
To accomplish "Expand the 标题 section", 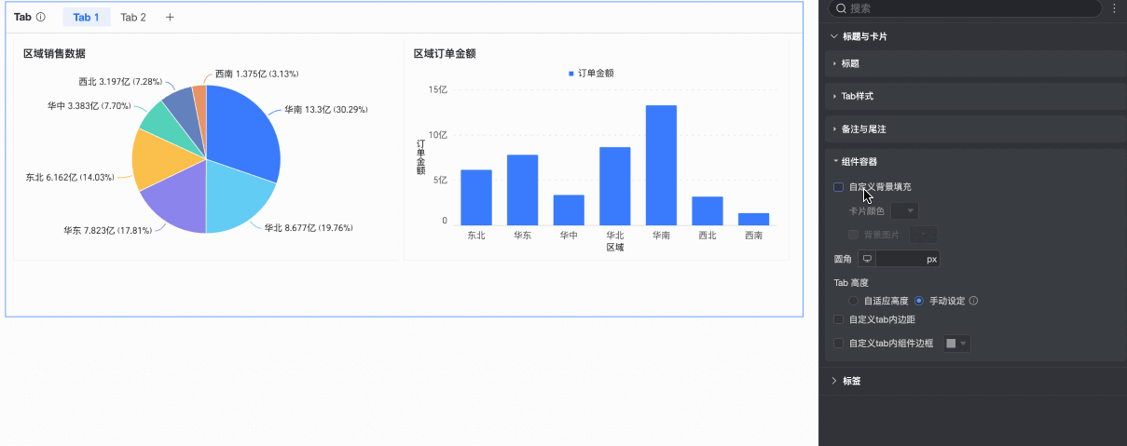I will [850, 63].
